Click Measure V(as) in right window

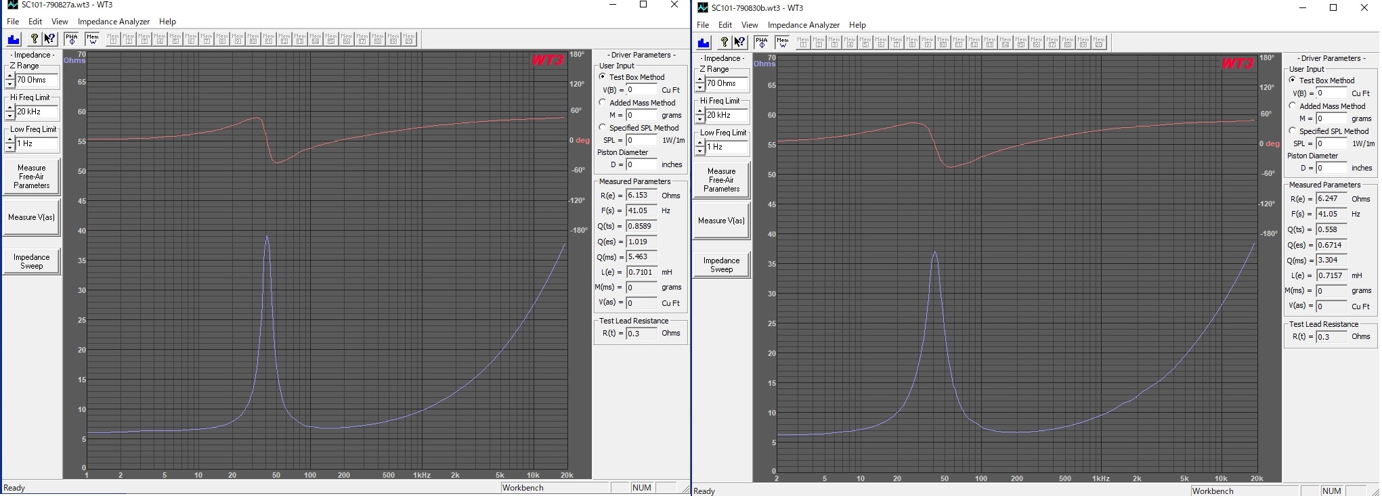pos(721,221)
